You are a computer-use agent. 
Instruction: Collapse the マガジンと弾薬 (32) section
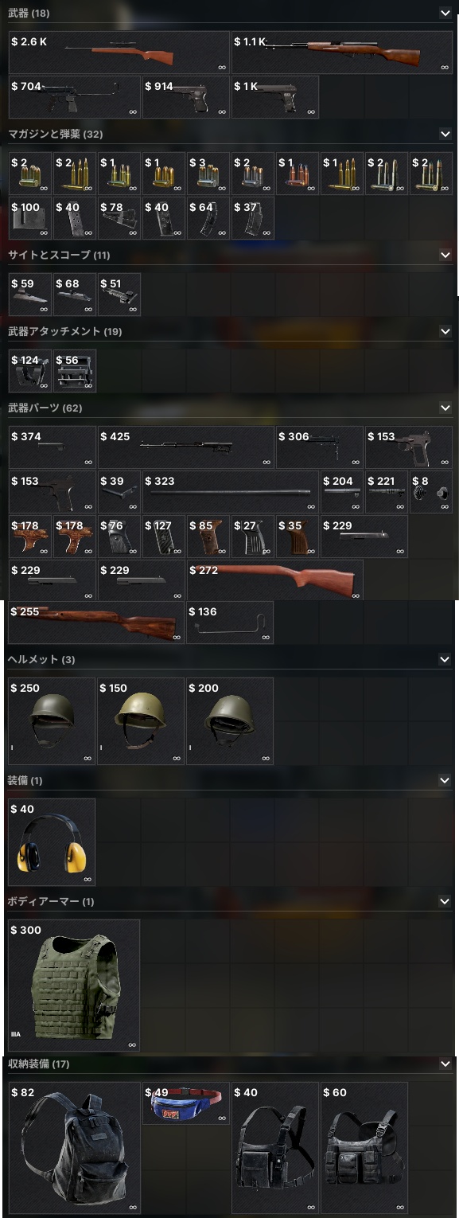(445, 134)
